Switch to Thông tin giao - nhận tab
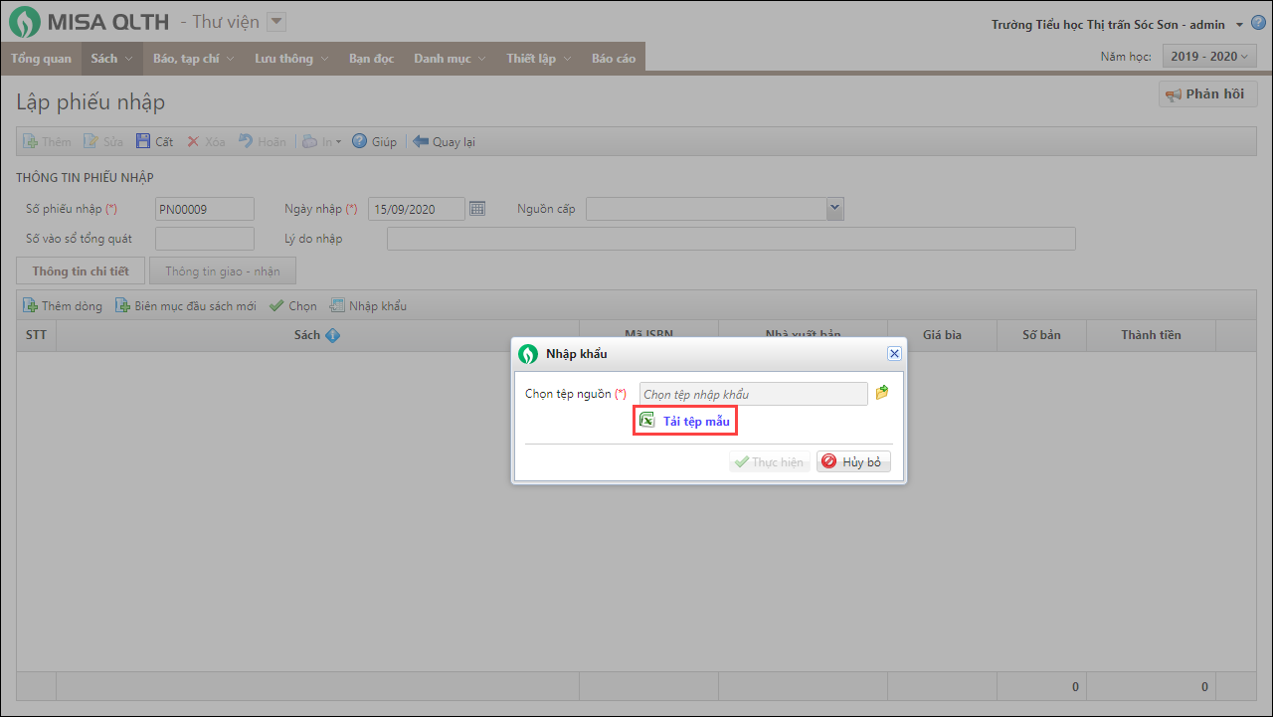This screenshot has height=717, width=1273. (x=223, y=270)
